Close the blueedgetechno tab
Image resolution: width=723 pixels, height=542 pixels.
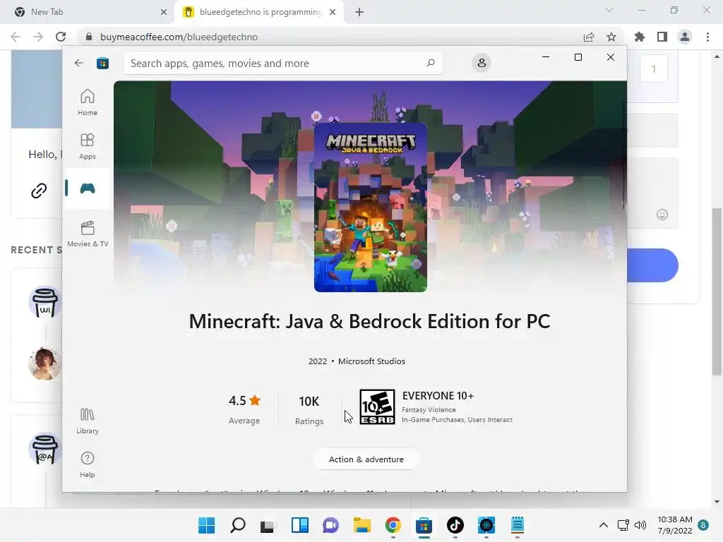point(333,12)
